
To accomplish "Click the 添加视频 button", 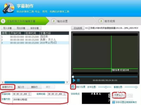I will [78, 28].
